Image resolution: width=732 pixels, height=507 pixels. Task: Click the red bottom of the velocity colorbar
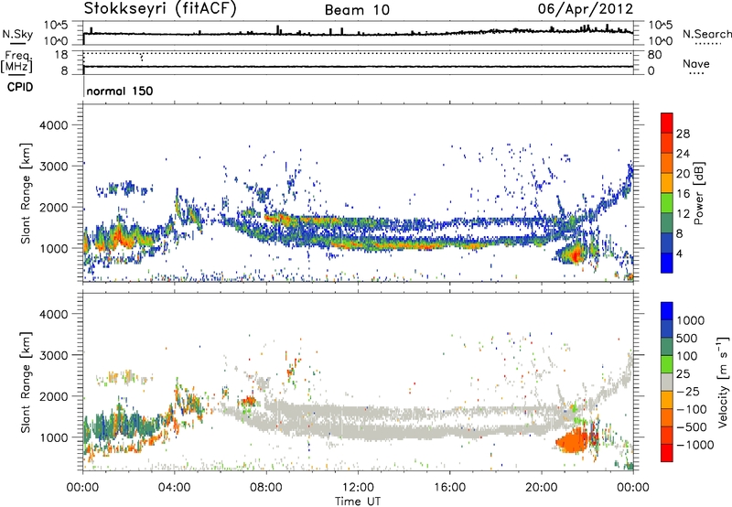[667, 453]
